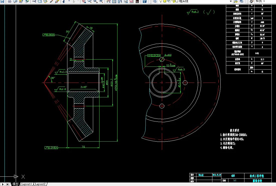Open the text style combo box

pos(265,2)
